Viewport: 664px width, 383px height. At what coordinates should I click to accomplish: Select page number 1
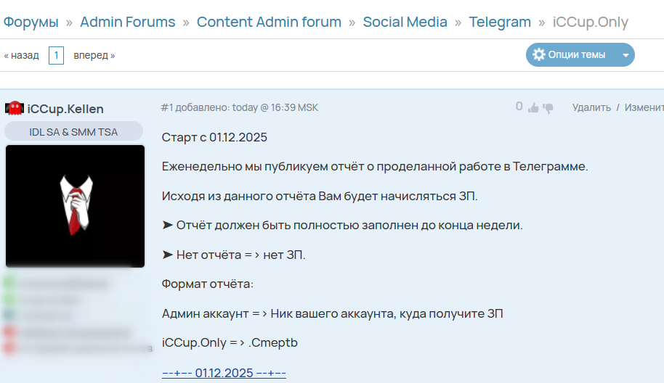pyautogui.click(x=57, y=55)
